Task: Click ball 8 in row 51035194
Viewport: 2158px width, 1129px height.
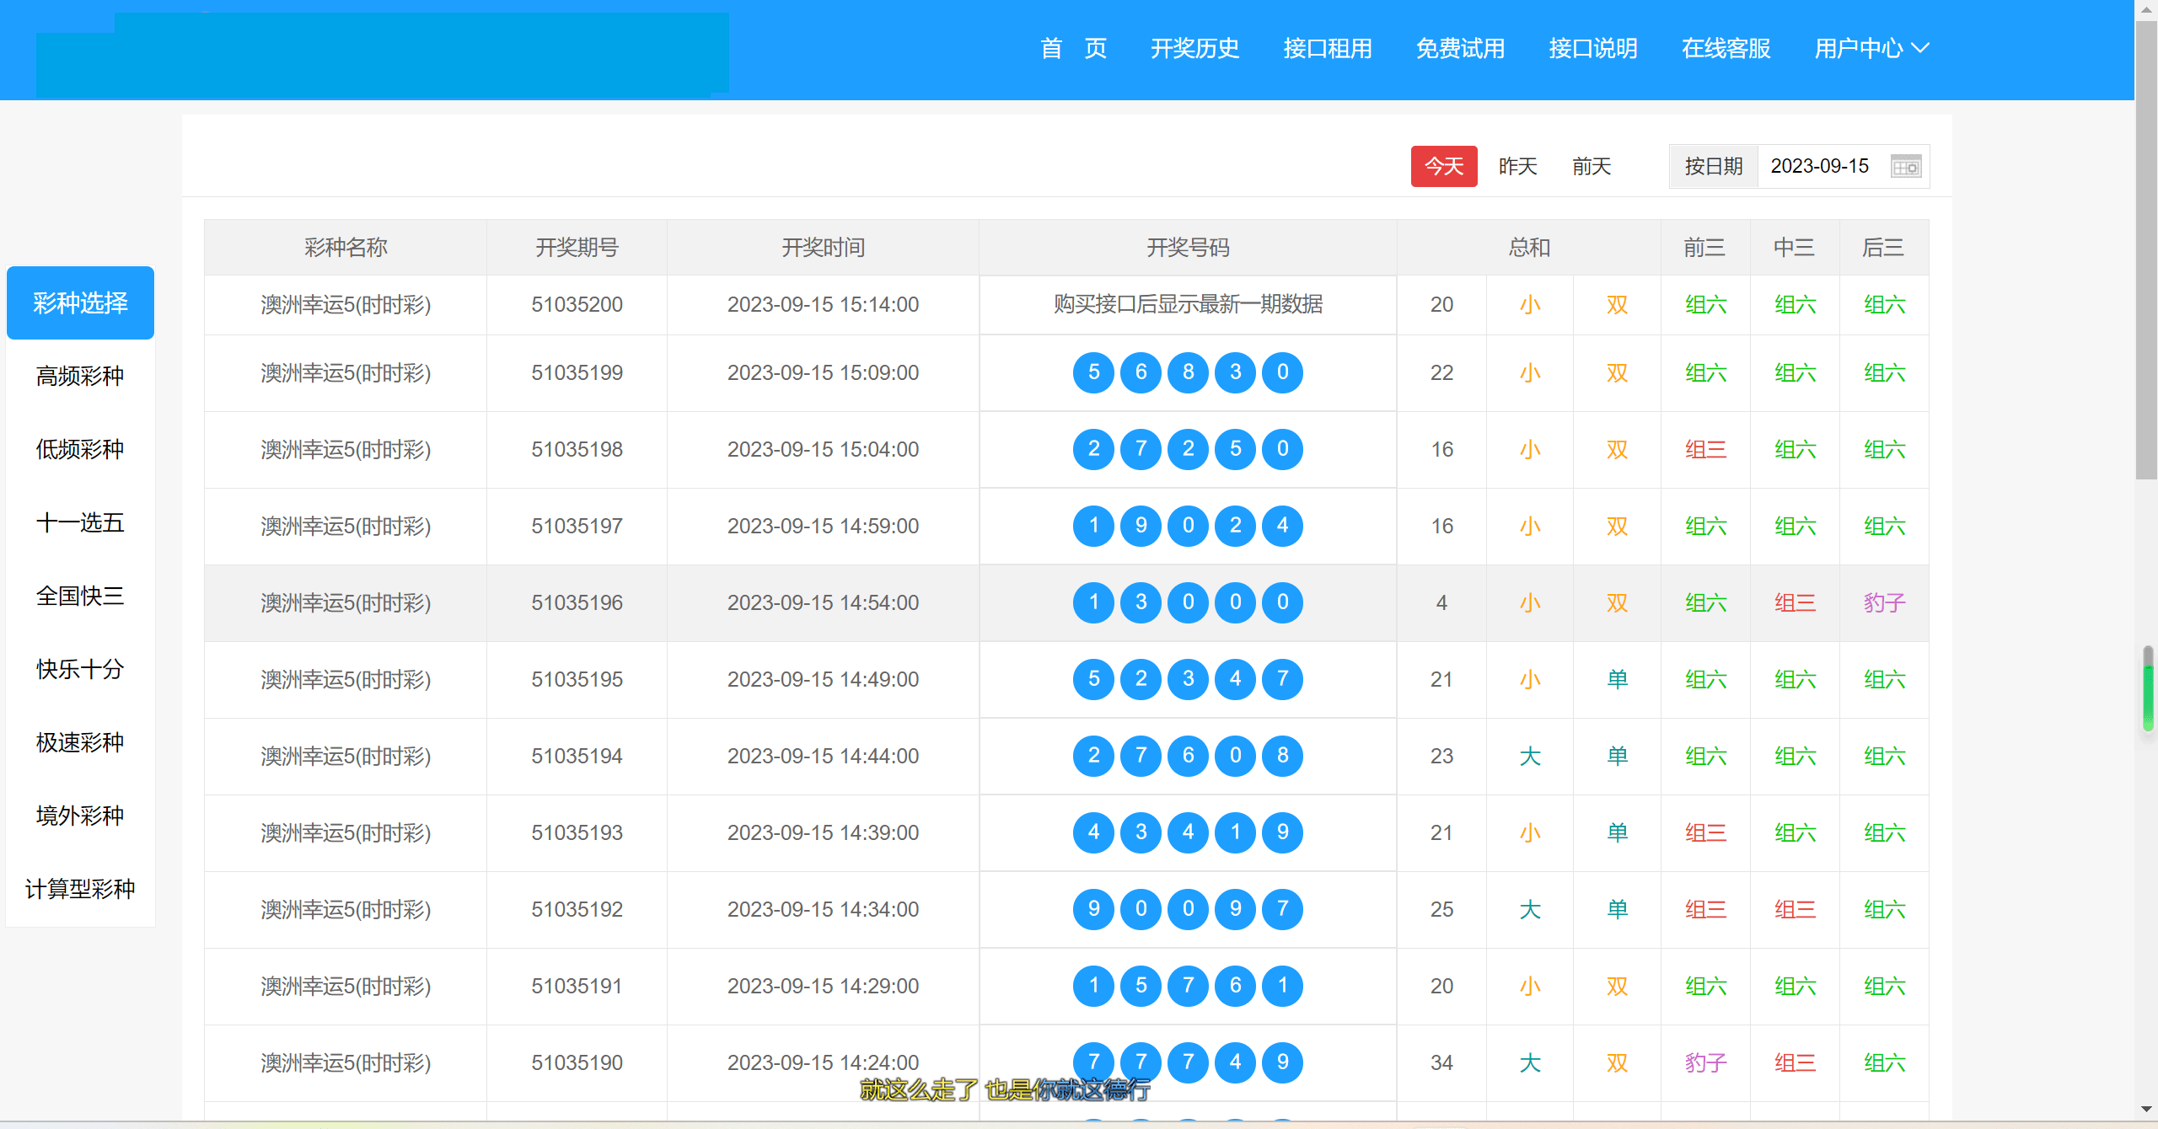Action: [x=1282, y=756]
